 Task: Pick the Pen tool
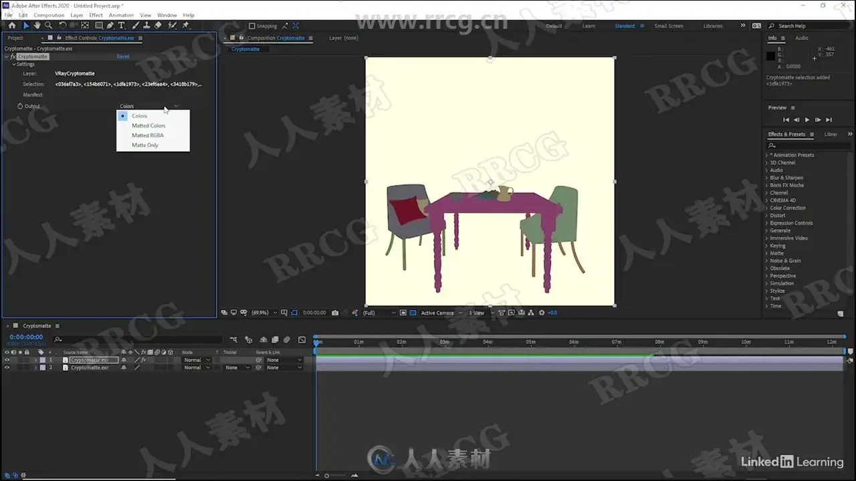pos(110,25)
